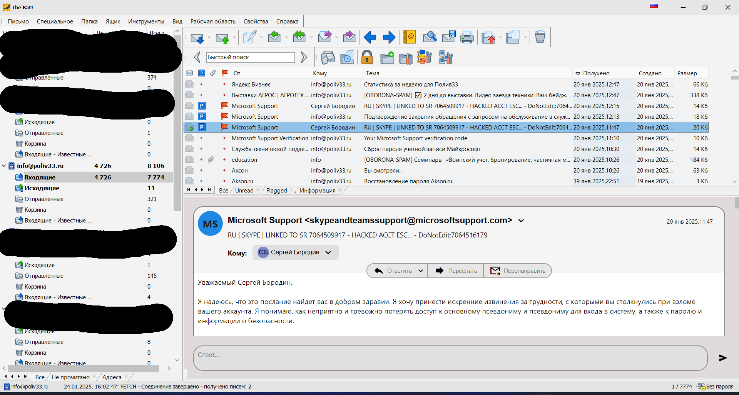Open message search with the magnifier envelope icon
The height and width of the screenshot is (395, 739).
pos(430,37)
